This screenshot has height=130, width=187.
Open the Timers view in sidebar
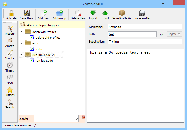(x=10, y=67)
